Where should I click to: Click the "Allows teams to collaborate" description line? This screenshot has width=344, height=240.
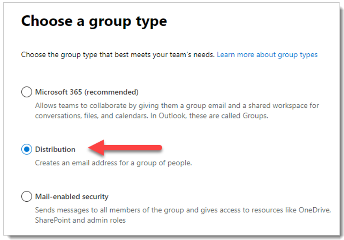point(177,105)
